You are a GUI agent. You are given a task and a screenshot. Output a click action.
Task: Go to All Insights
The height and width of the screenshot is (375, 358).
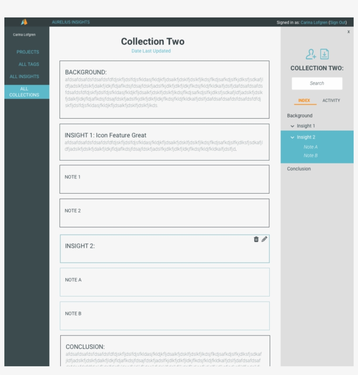[x=24, y=77]
